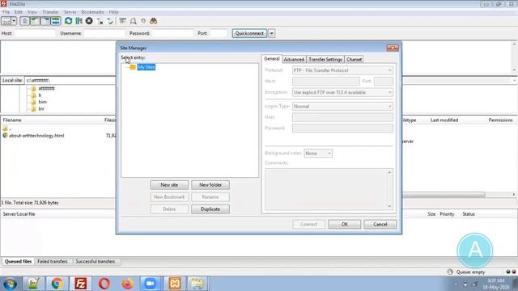Click the Quickconnect Host field
The image size is (518, 291).
[35, 33]
